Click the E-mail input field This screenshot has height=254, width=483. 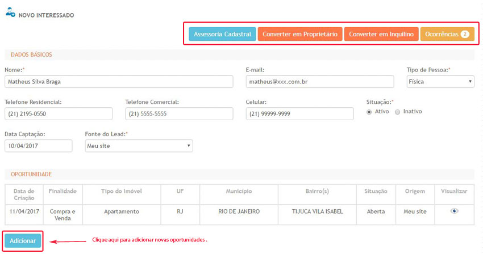(323, 82)
